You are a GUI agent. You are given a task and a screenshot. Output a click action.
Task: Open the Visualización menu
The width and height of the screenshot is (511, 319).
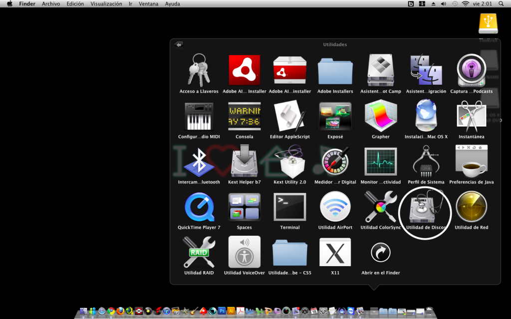tap(106, 4)
